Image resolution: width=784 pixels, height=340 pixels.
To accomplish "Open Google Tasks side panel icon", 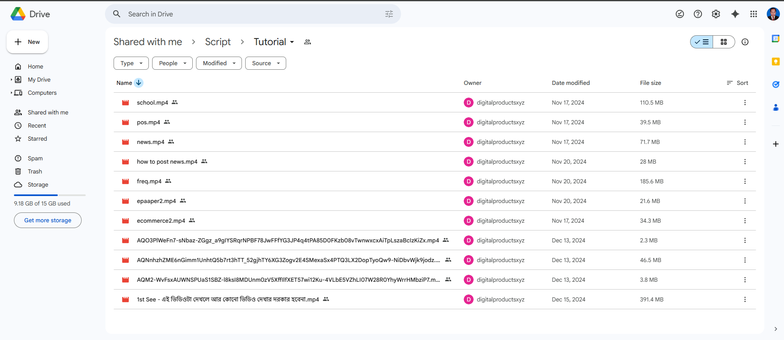I will pos(775,84).
